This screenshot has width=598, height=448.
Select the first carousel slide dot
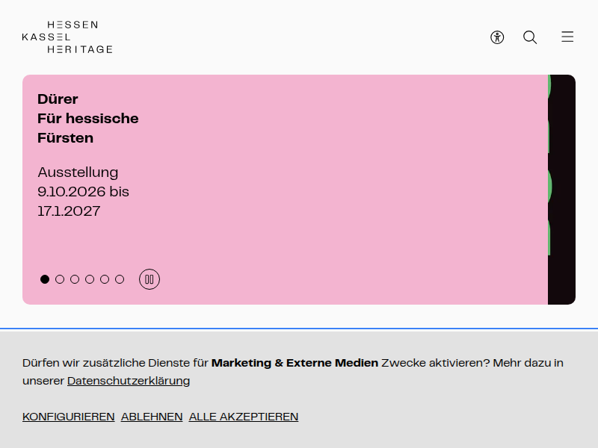point(45,279)
